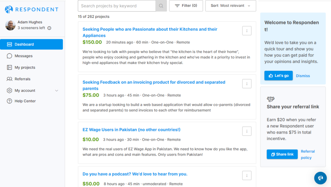The height and width of the screenshot is (187, 331).
Task: Open options menu for EZ Wage project
Action: click(247, 131)
